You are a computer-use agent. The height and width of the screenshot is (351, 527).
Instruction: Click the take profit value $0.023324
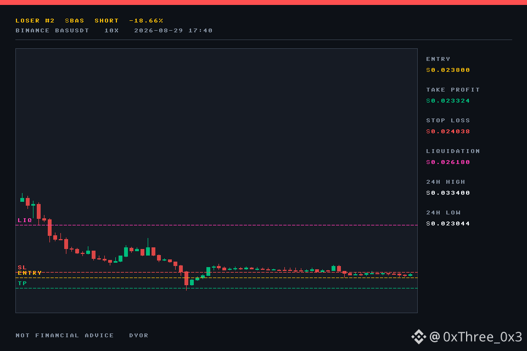[x=448, y=101]
